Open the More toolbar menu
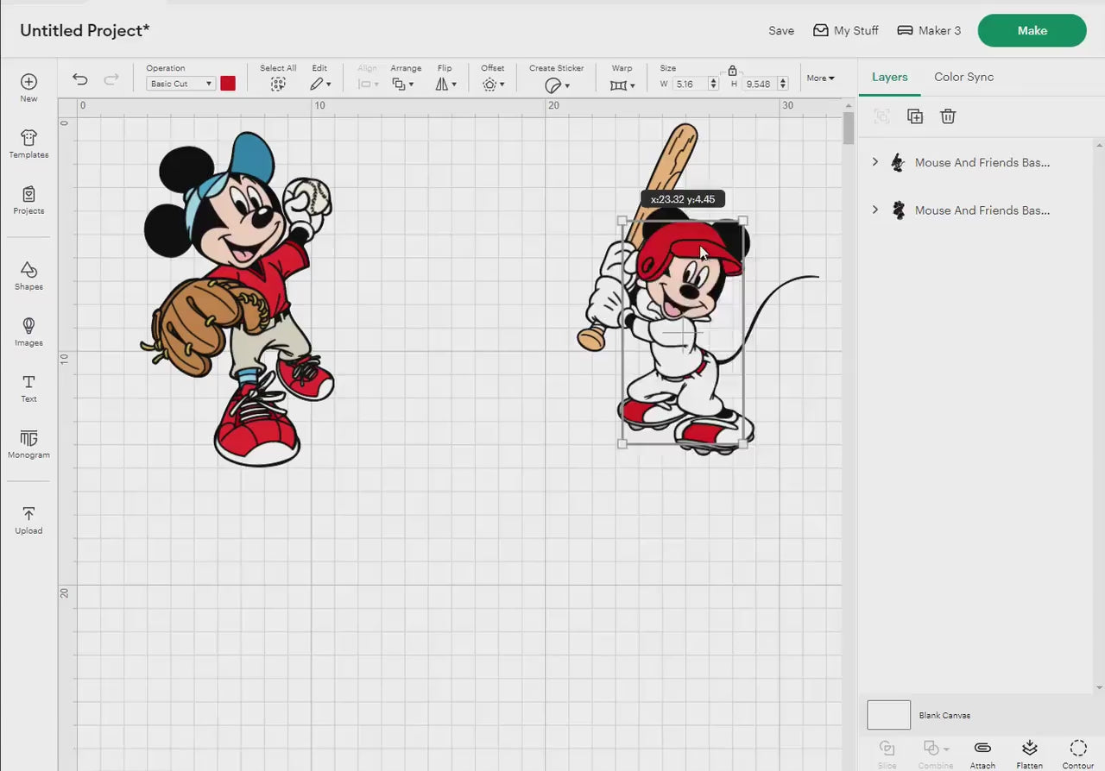The image size is (1105, 771). (x=820, y=78)
